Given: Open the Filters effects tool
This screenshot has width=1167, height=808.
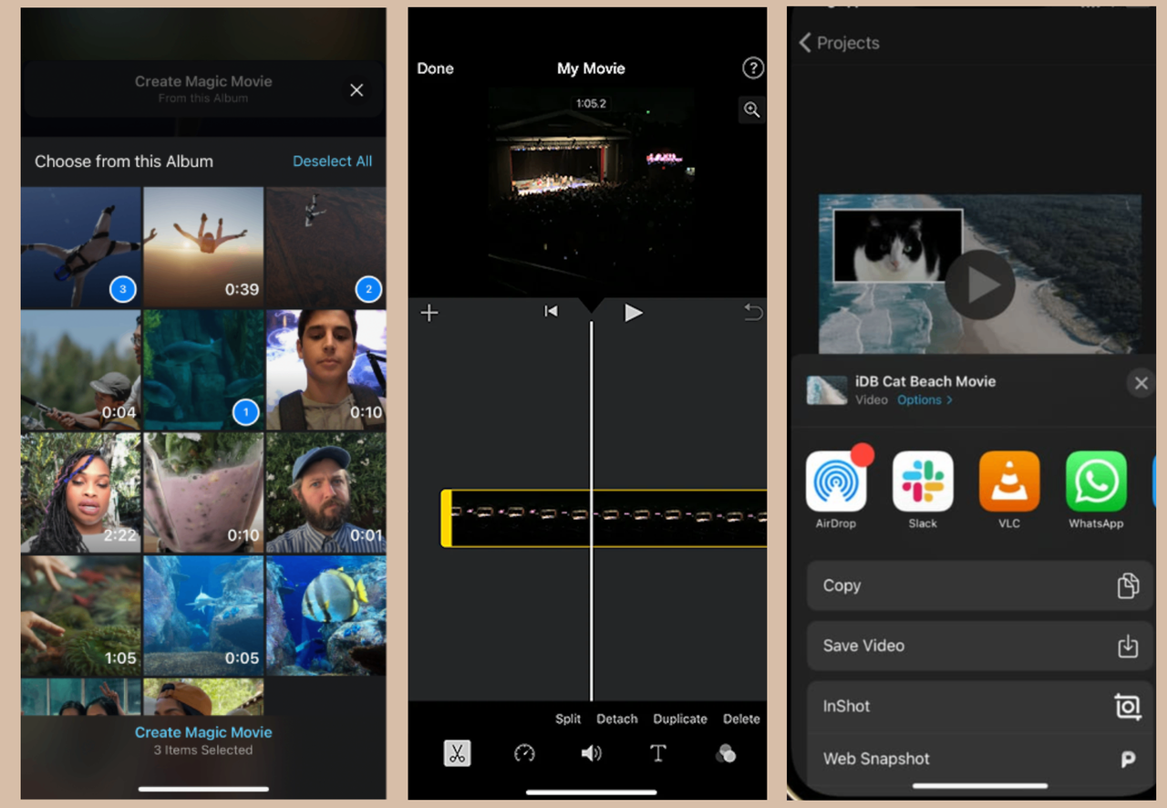Looking at the screenshot, I should (x=725, y=752).
